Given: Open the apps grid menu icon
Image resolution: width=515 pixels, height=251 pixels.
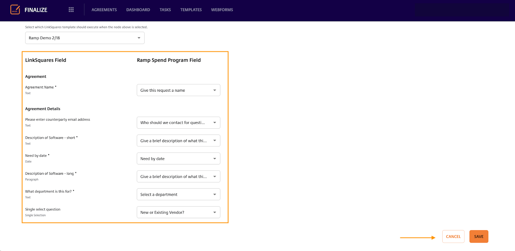Looking at the screenshot, I should tap(71, 10).
